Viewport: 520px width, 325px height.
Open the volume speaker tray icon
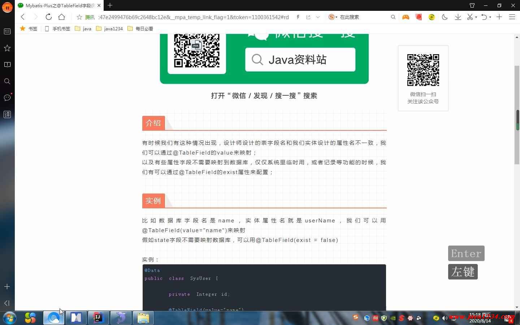[445, 318]
